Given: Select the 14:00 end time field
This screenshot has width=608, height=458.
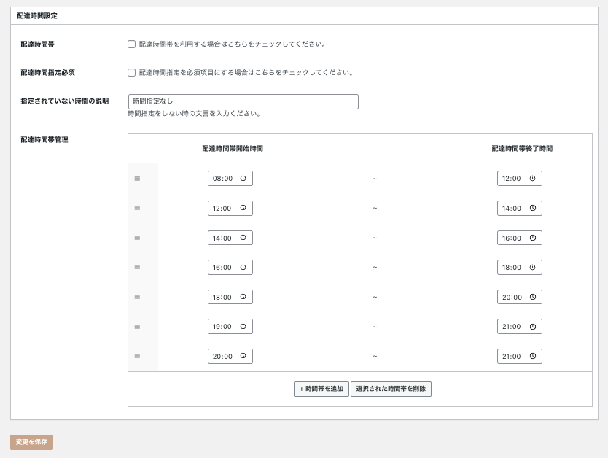Looking at the screenshot, I should point(512,208).
